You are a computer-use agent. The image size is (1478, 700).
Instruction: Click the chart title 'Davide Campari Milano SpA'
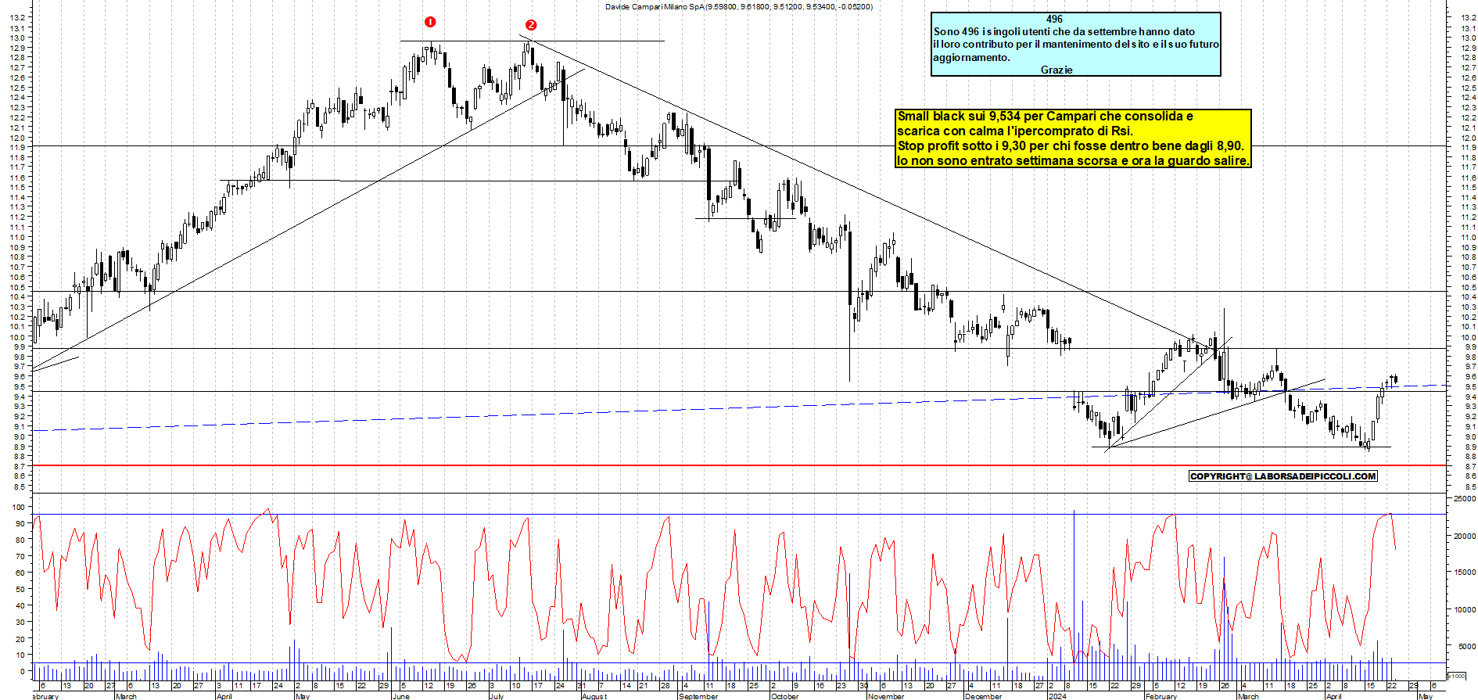(x=655, y=6)
